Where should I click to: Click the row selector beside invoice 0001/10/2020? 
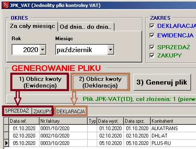click(6, 128)
